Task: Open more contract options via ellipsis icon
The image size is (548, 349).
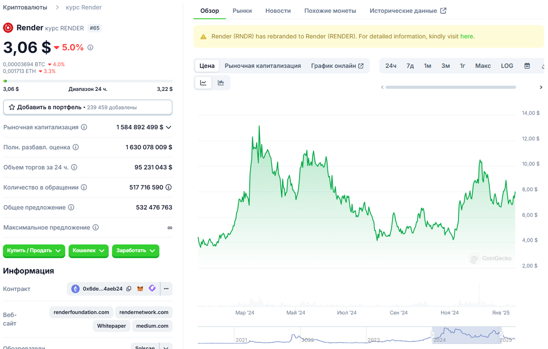Action: 166,288
